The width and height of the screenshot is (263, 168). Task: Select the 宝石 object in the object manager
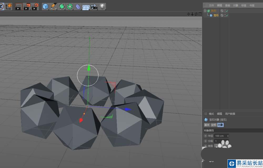point(216,15)
